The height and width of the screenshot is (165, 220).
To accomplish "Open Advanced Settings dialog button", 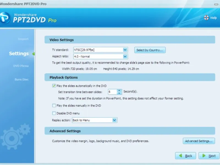I will pos(199,141).
